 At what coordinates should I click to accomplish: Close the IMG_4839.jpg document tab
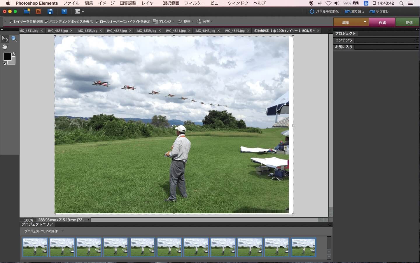pyautogui.click(x=160, y=31)
